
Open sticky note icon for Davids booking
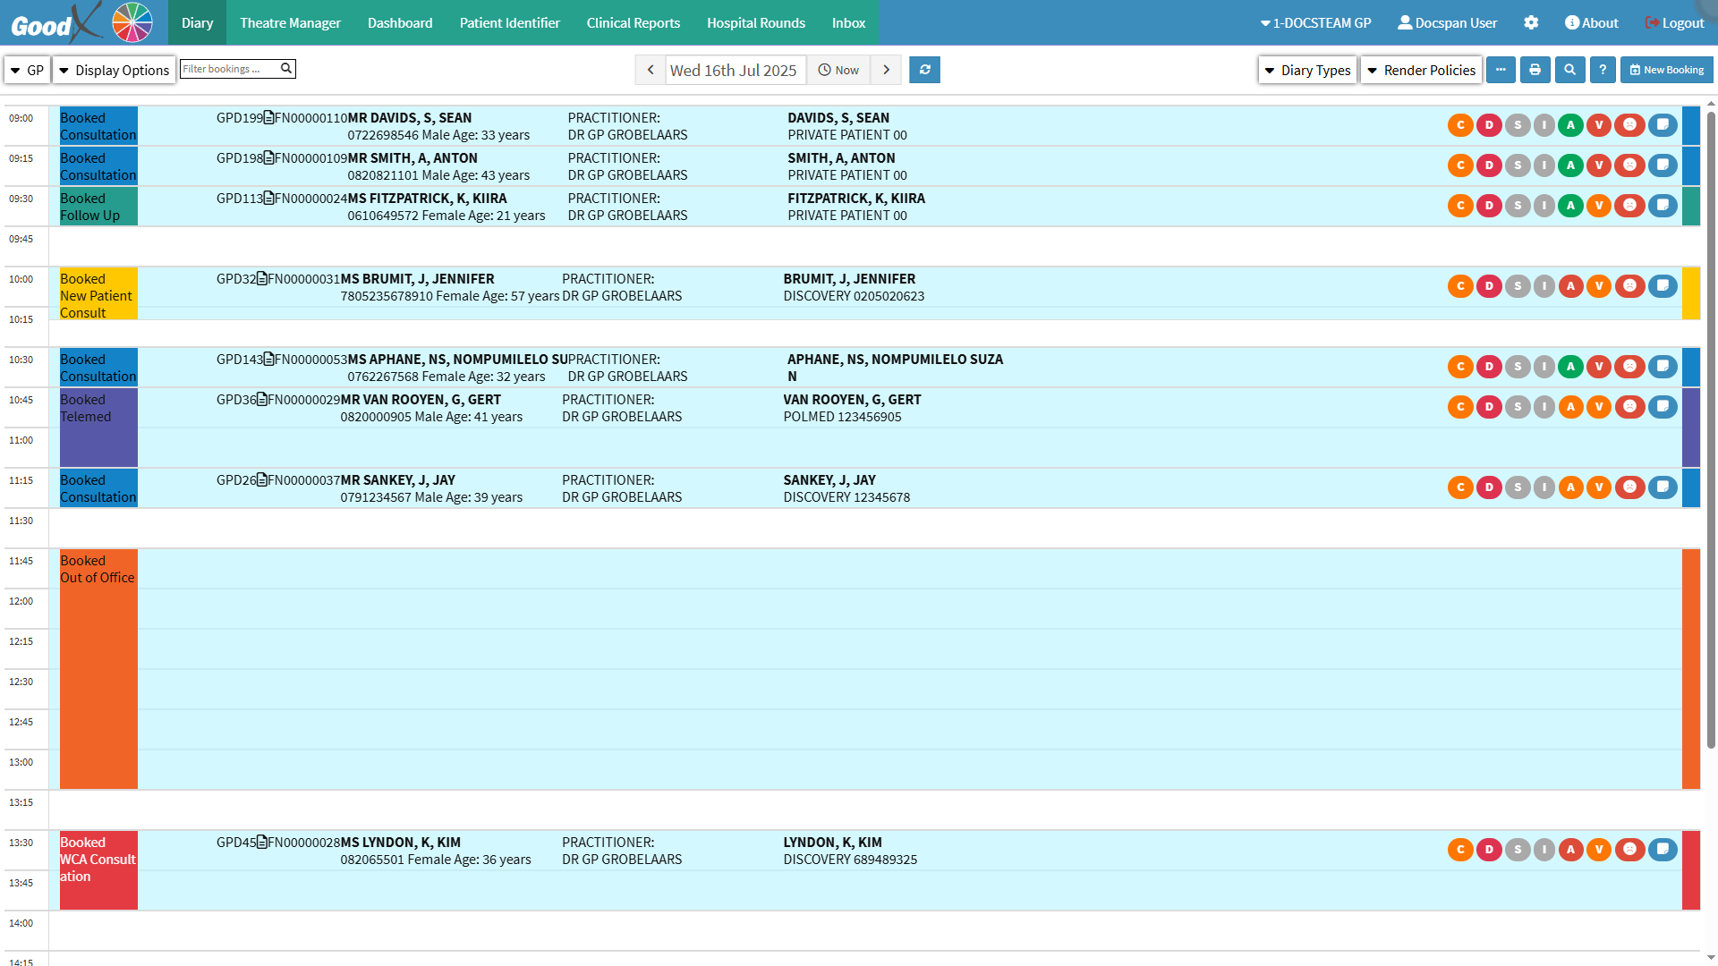[x=1663, y=125]
